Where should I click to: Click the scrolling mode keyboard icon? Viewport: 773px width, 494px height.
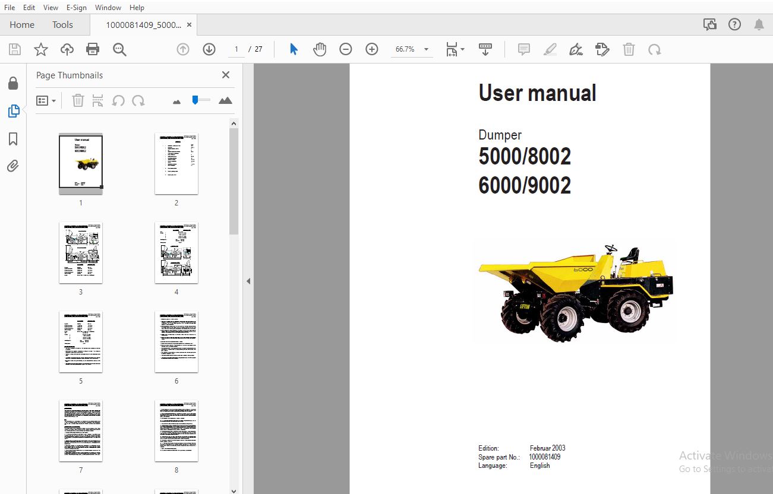click(485, 49)
